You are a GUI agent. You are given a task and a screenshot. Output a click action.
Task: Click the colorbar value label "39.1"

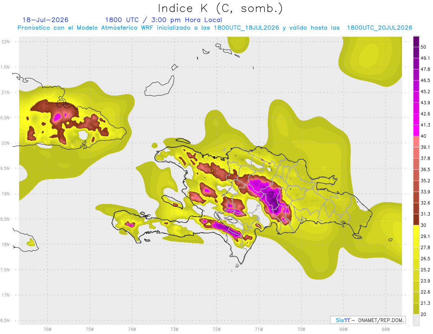pyautogui.click(x=425, y=147)
